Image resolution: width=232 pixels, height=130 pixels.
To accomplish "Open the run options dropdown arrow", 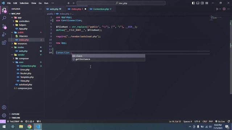I will point(220,9).
